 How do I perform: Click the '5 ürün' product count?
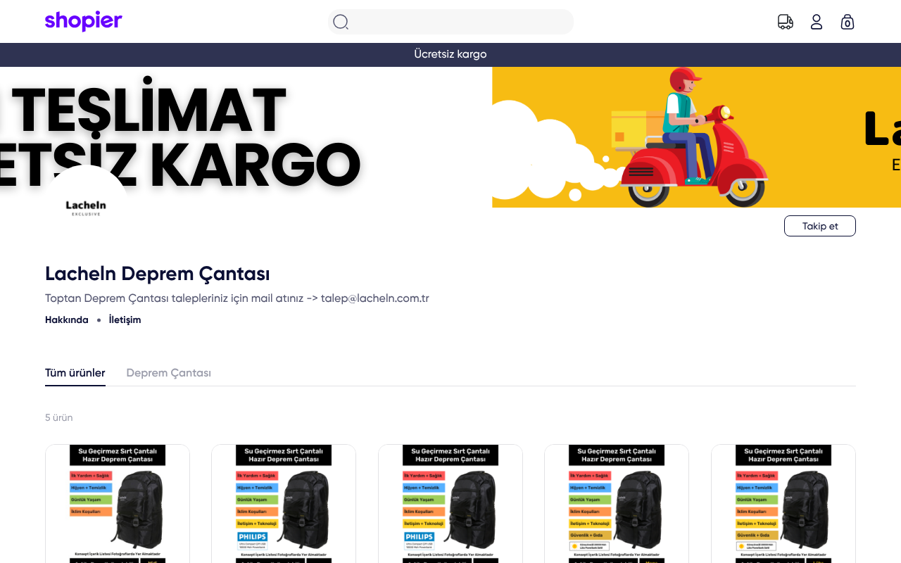pos(59,417)
